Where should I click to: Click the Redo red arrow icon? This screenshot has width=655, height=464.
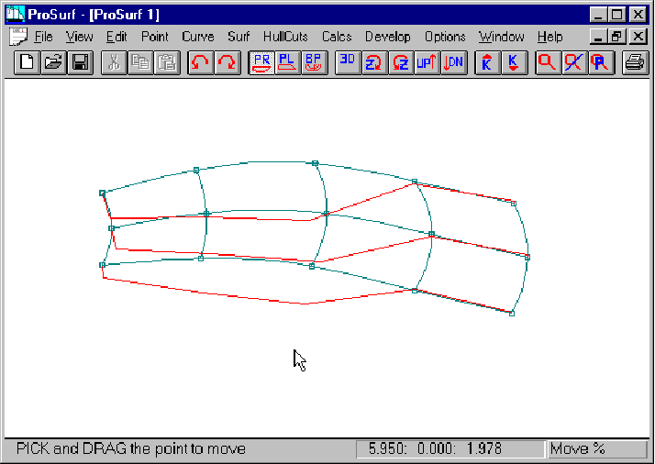(228, 62)
